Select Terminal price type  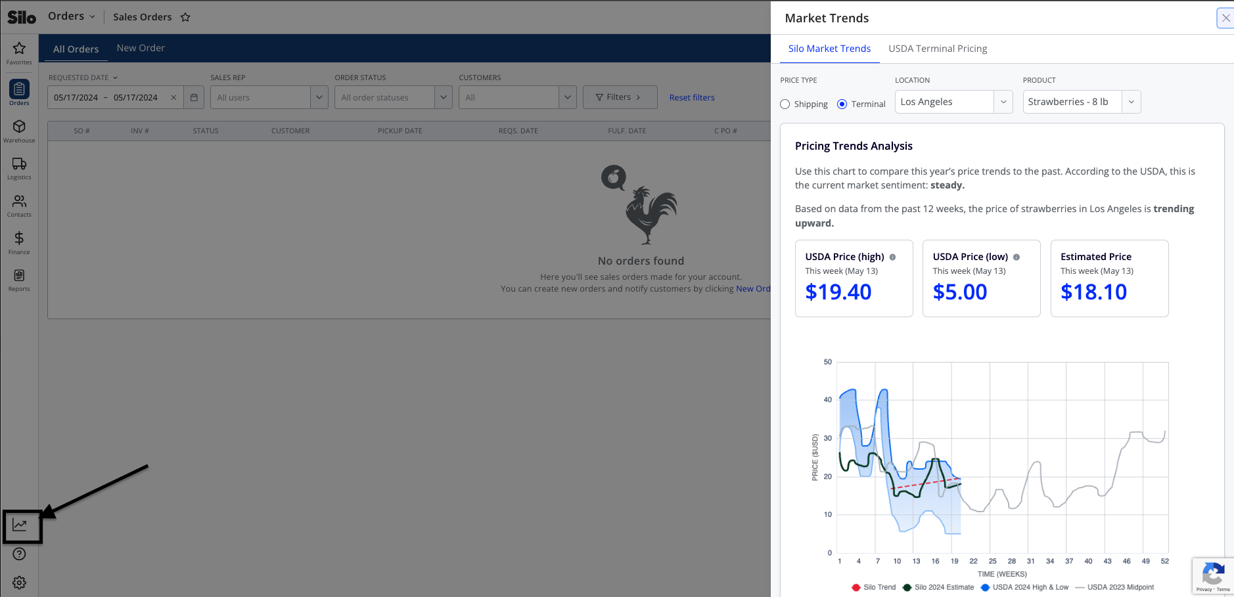842,104
